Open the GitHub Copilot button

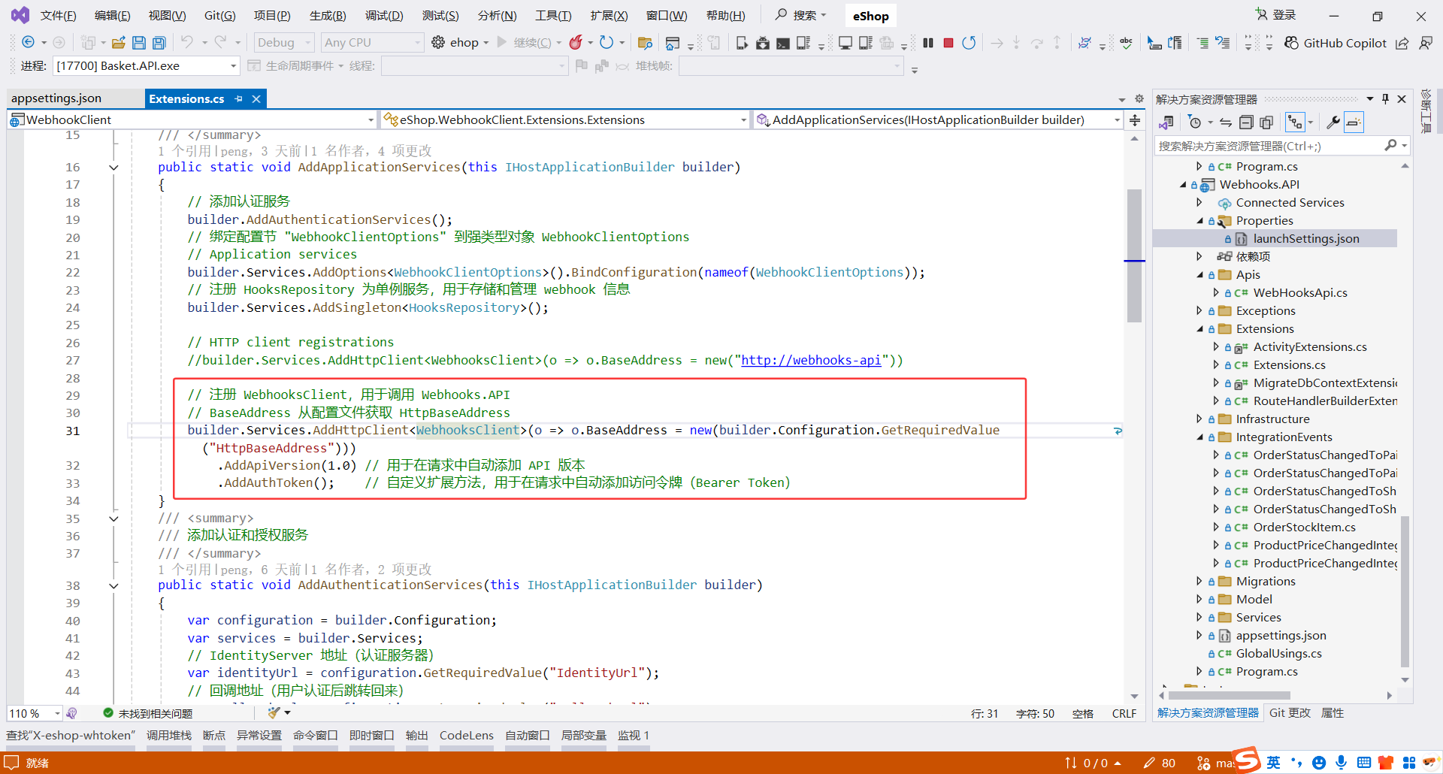[x=1336, y=43]
